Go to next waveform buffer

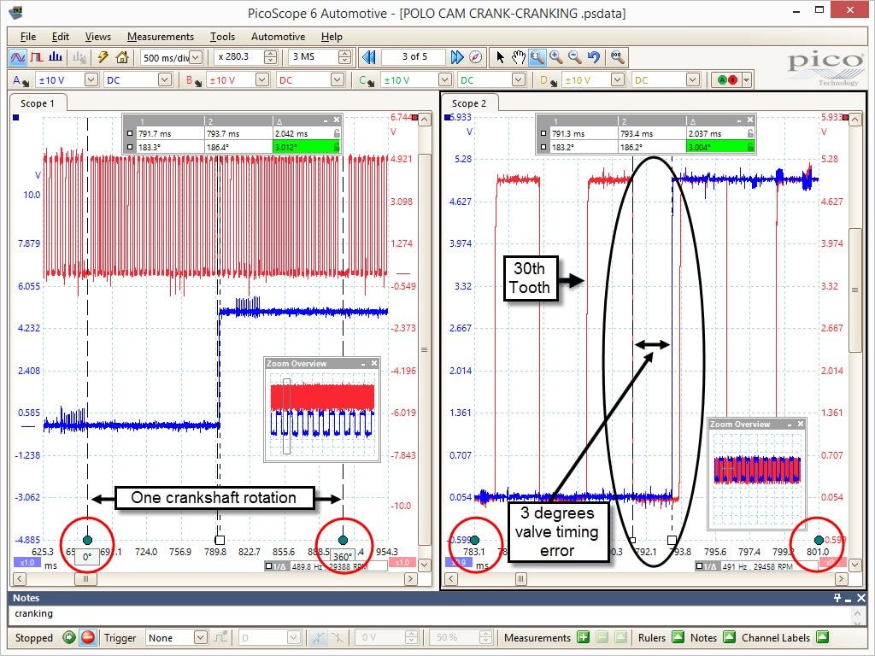coord(457,57)
